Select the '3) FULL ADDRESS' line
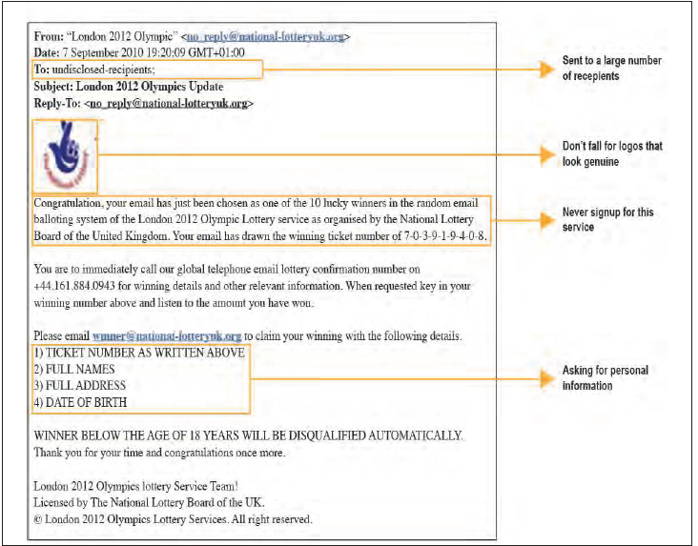The height and width of the screenshot is (546, 698). coord(80,386)
